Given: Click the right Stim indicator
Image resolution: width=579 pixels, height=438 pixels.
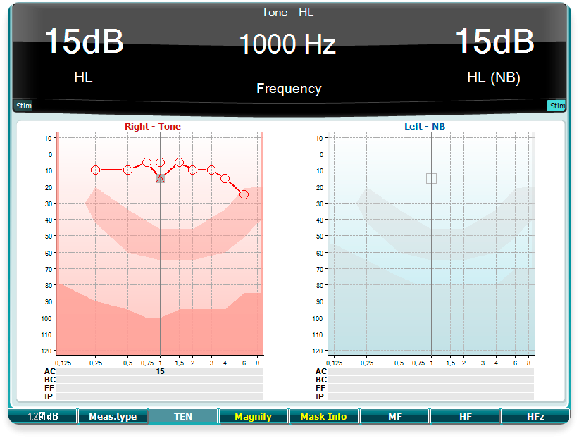Looking at the screenshot, I should [x=556, y=106].
